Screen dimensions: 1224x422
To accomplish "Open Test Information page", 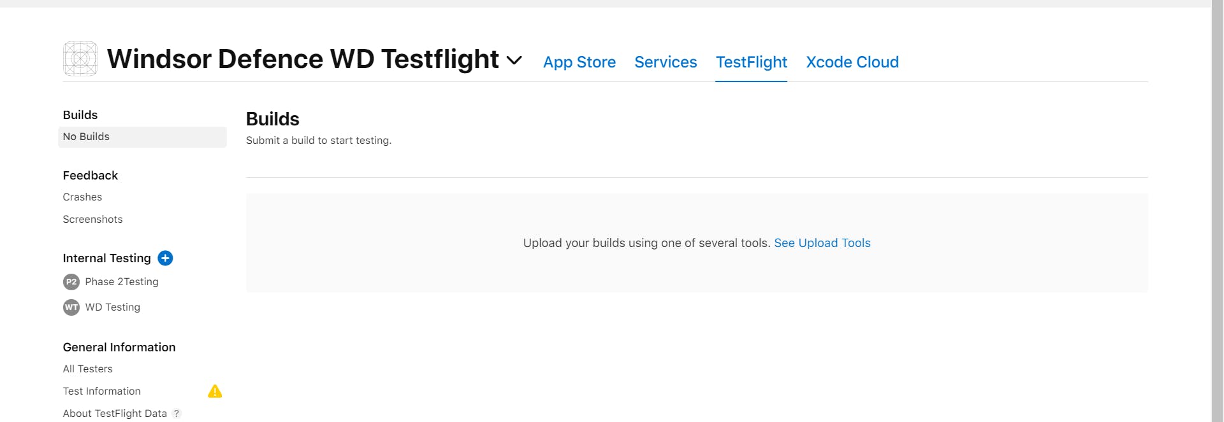I will tap(101, 391).
